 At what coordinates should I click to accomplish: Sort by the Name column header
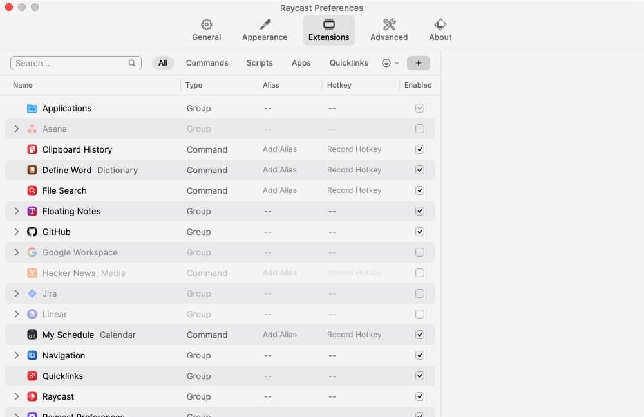(x=23, y=85)
